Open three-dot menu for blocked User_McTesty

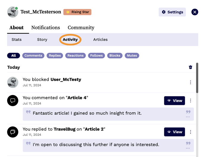click(190, 82)
